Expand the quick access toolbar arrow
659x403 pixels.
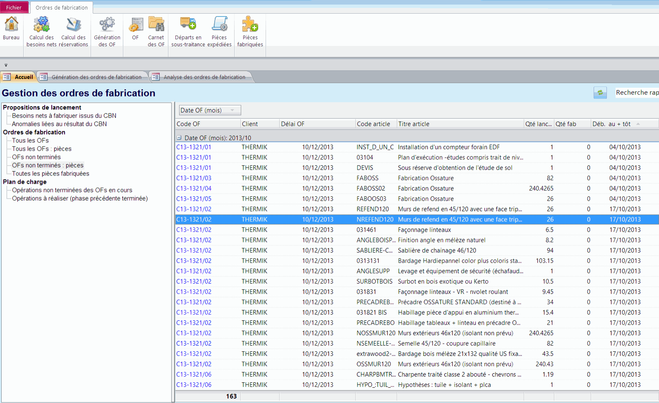coord(6,65)
